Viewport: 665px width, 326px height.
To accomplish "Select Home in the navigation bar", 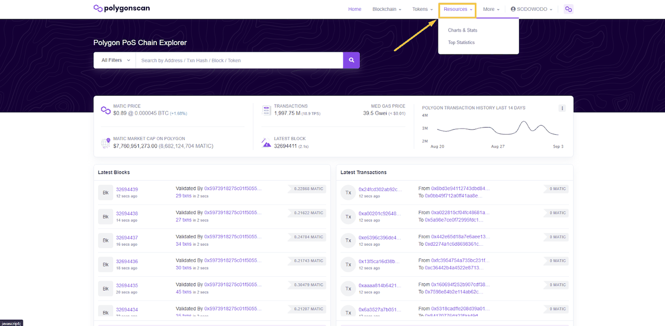I will tap(355, 9).
